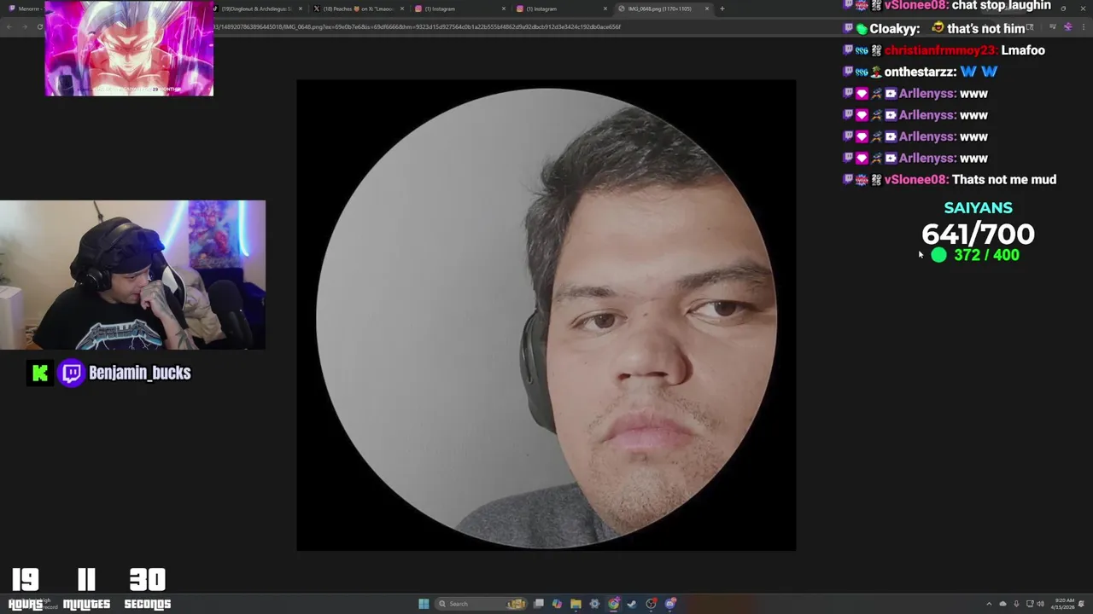Click the taskbar Search box
Viewport: 1093px width, 614px height.
(x=482, y=604)
